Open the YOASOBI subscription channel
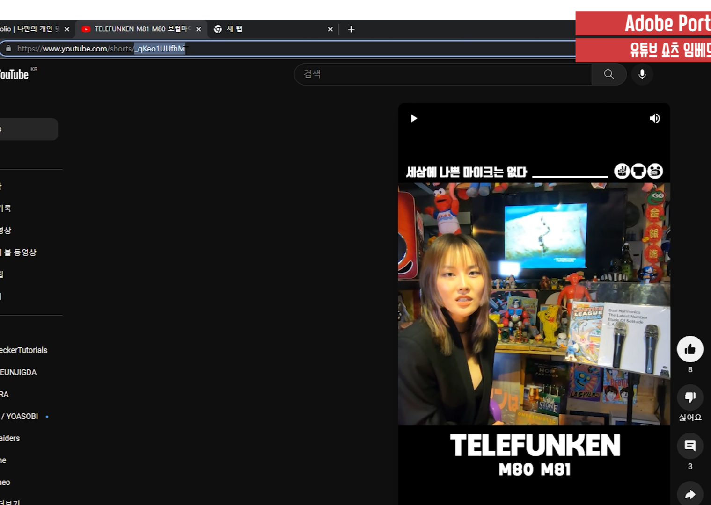The image size is (711, 505). tap(20, 416)
